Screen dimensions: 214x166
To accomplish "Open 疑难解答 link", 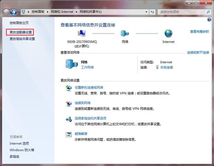I will point(81,134).
